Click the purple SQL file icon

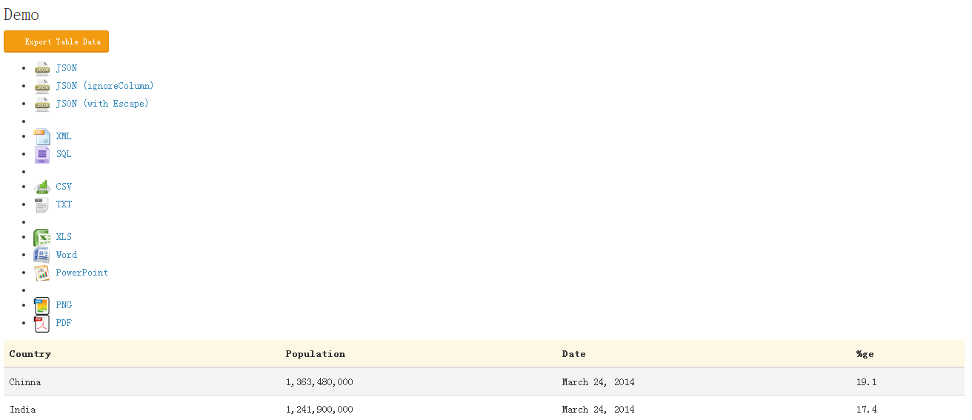click(42, 154)
